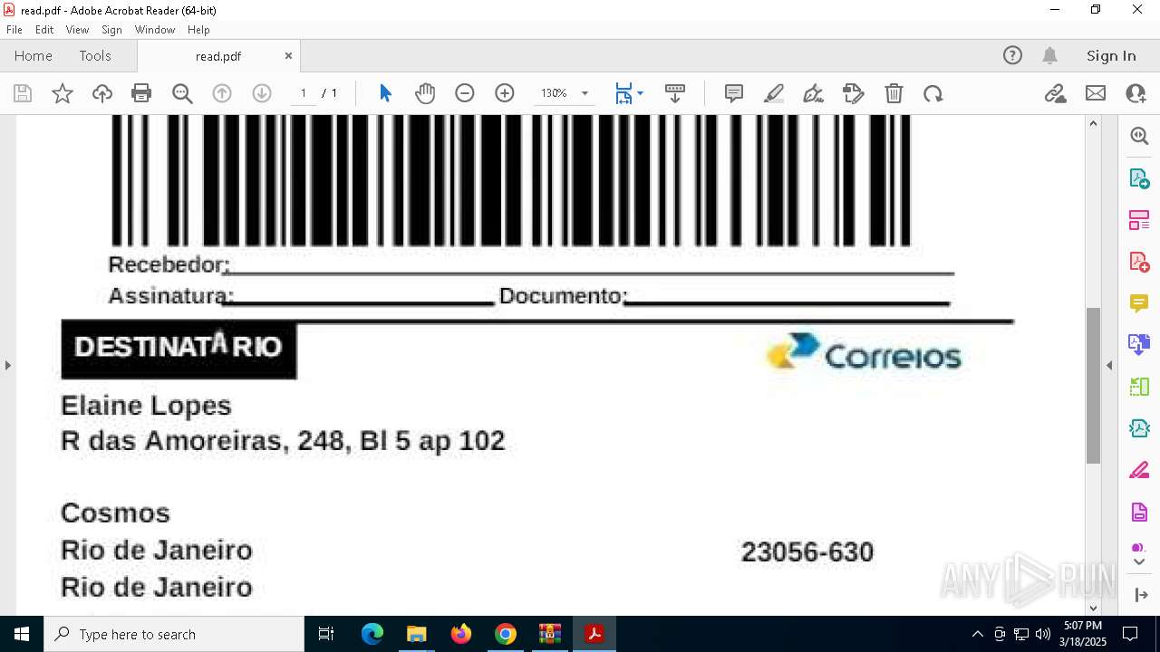1160x652 pixels.
Task: Select the arrow Selection tool
Action: (x=385, y=93)
